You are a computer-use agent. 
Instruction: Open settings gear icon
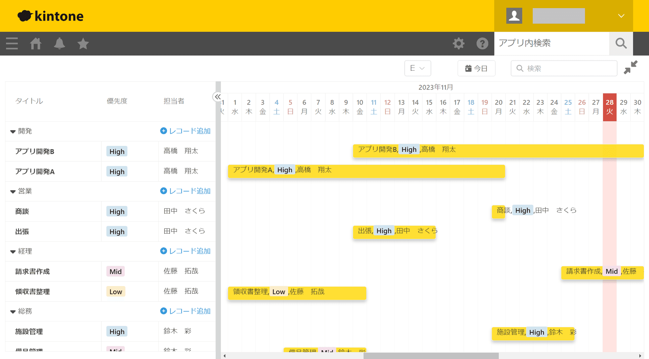459,44
